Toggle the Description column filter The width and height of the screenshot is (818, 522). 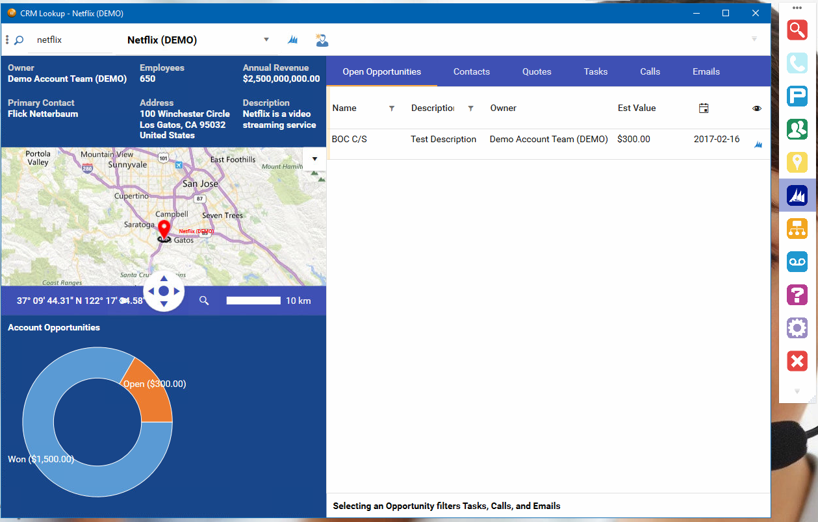click(x=471, y=108)
